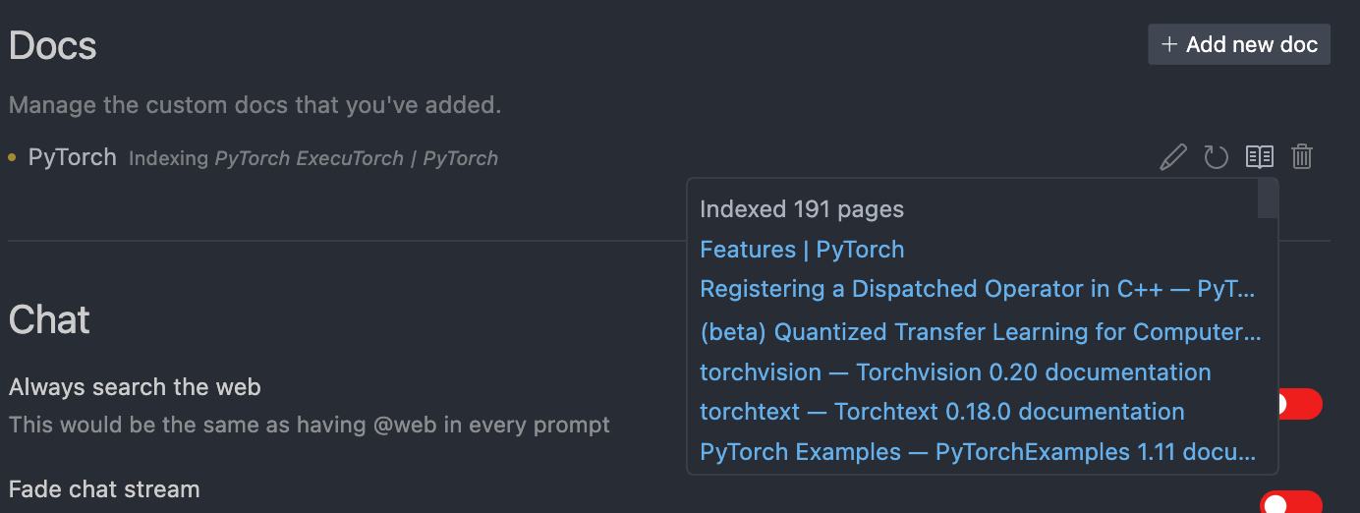
Task: Click the yellow indexing status dot
Action: tap(12, 157)
